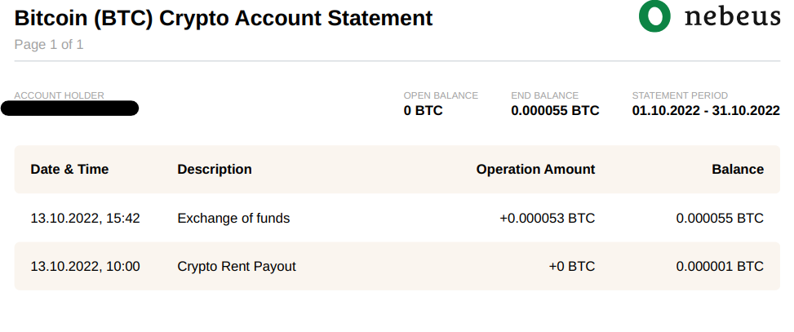Click the green Nebeus logo icon
The image size is (794, 332).
click(654, 16)
